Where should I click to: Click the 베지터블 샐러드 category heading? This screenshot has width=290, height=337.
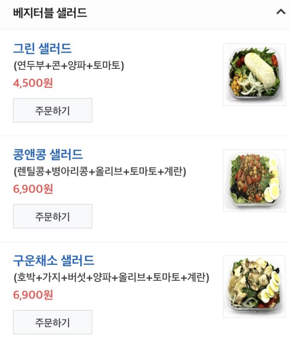(50, 13)
